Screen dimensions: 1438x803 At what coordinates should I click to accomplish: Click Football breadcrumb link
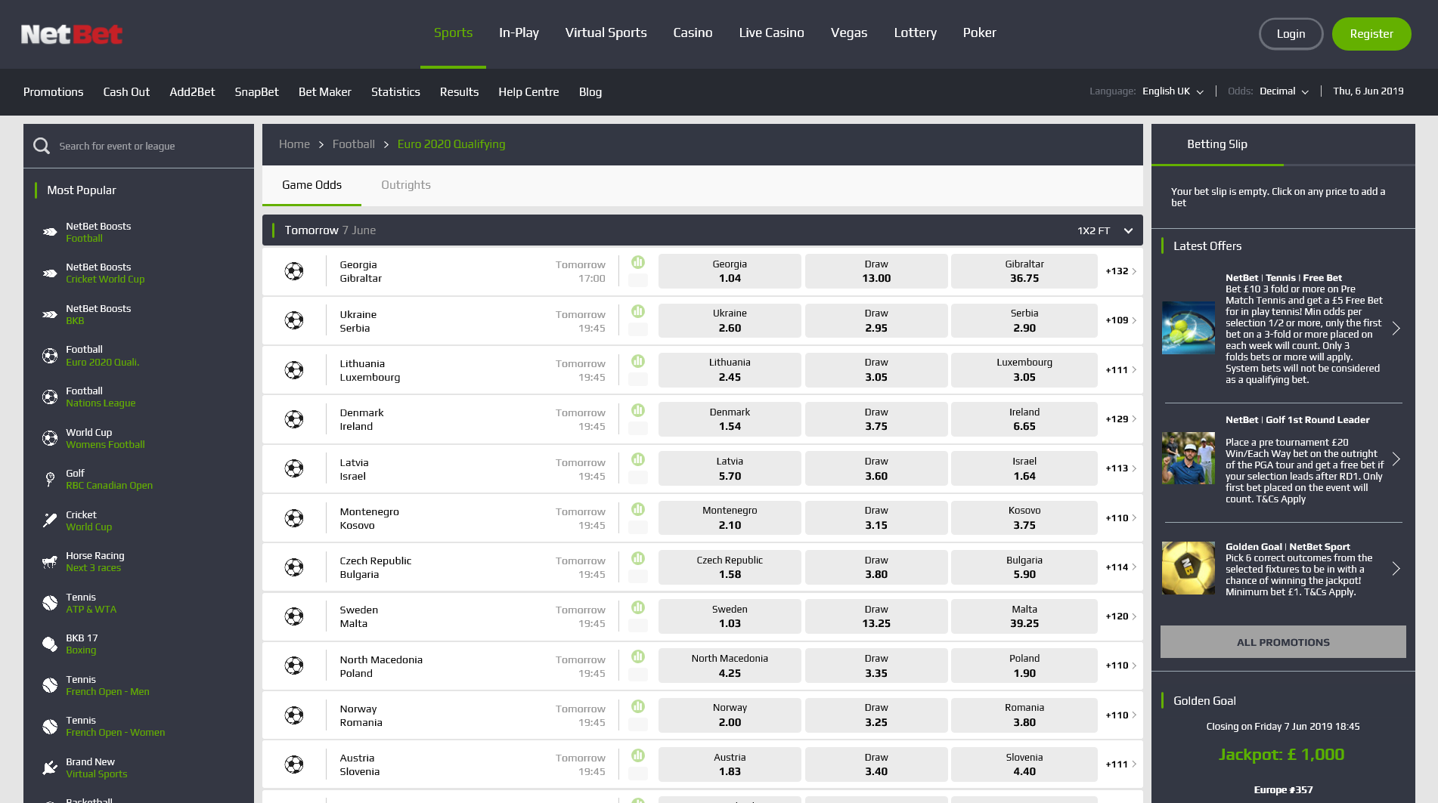click(x=353, y=144)
